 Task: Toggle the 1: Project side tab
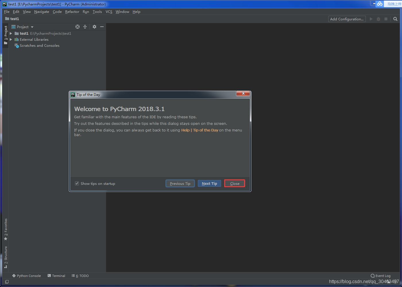pyautogui.click(x=5, y=35)
